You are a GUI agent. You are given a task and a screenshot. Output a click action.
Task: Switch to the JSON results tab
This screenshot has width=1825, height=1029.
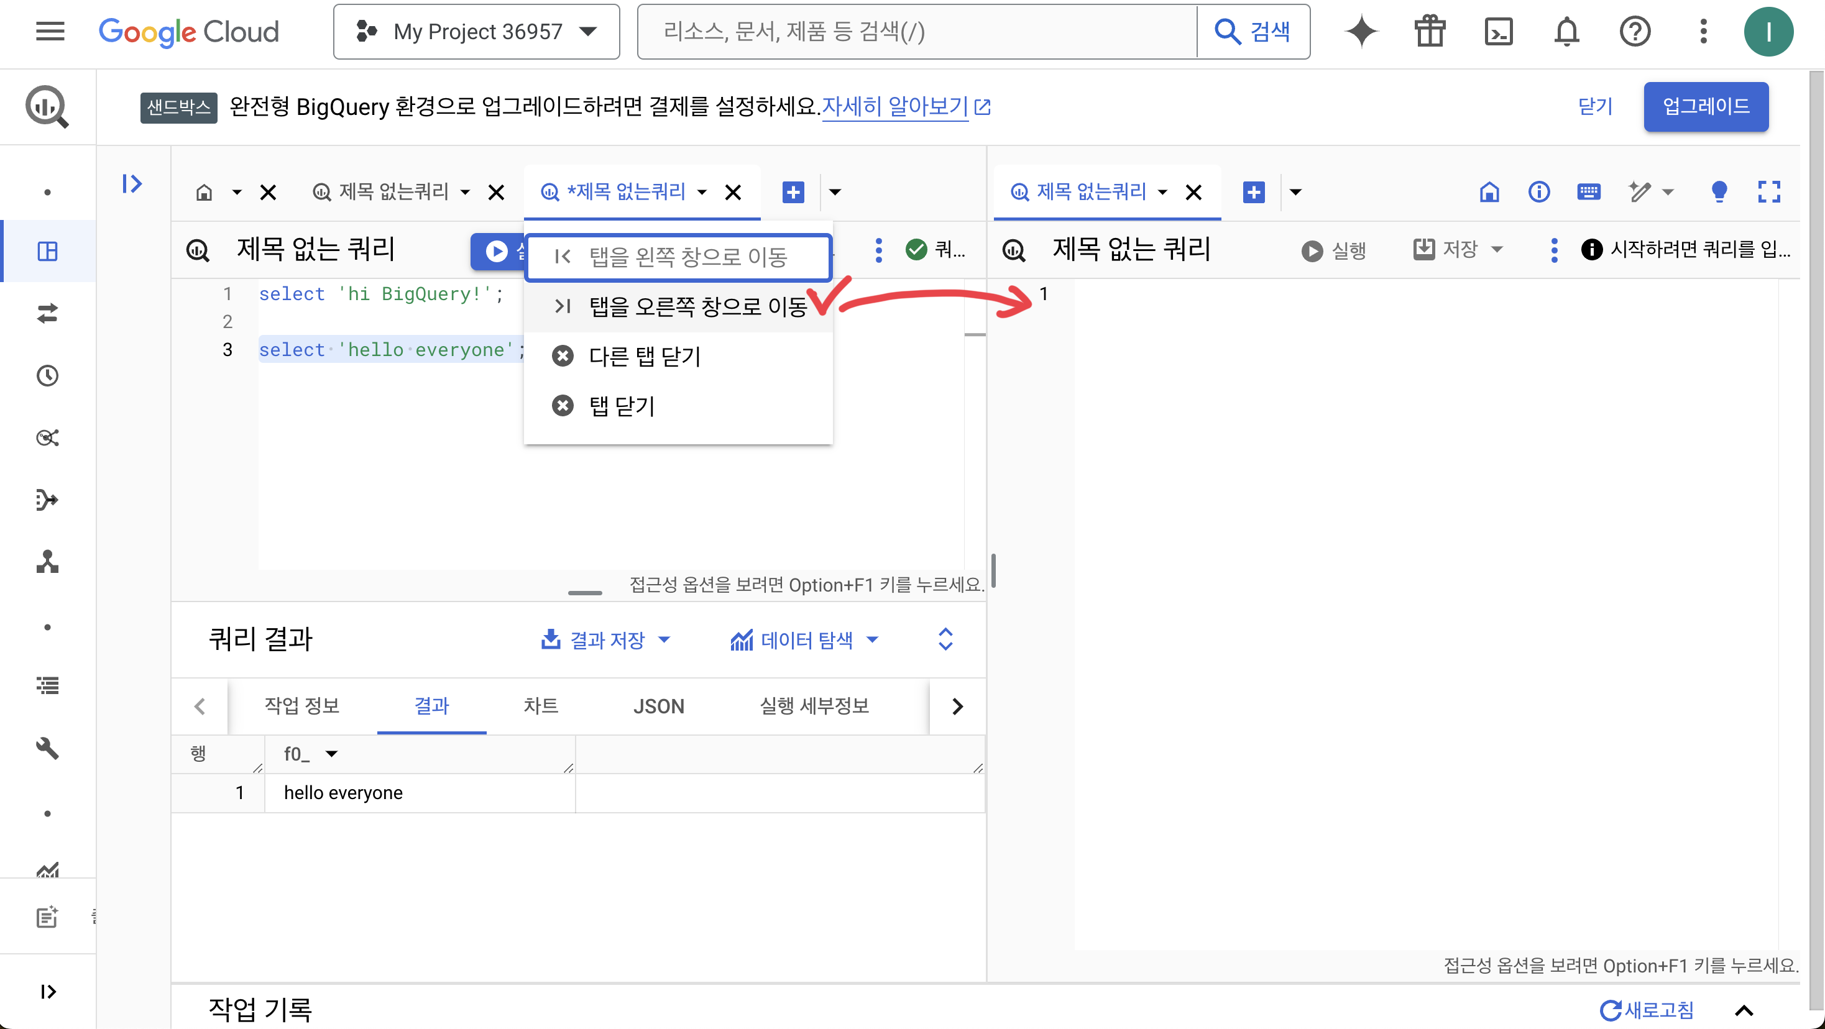[x=658, y=706]
